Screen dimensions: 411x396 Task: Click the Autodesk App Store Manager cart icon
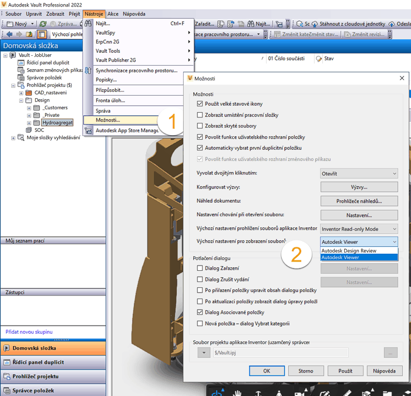89,130
